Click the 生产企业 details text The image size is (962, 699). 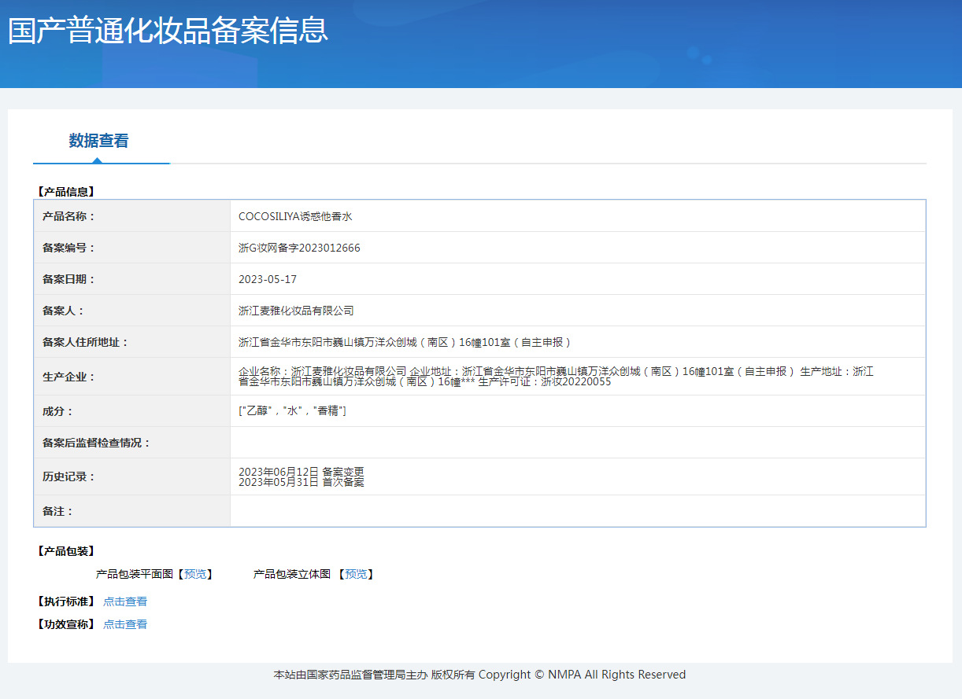(x=556, y=377)
